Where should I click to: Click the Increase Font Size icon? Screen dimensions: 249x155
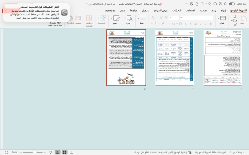point(166,18)
